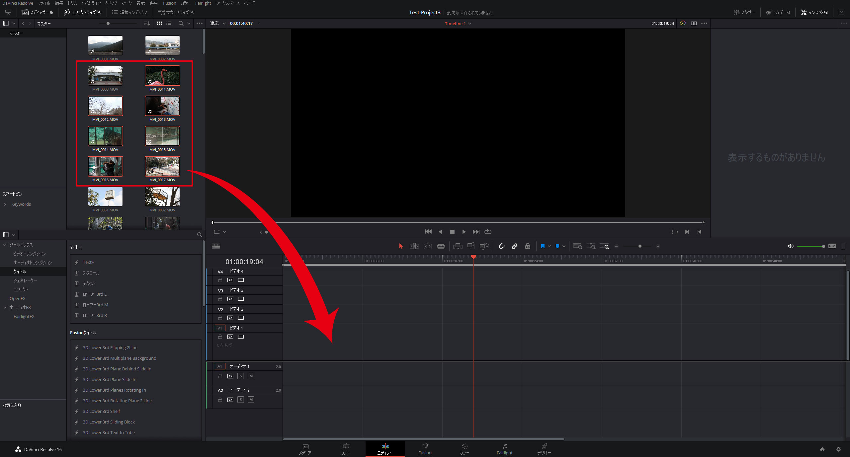850x457 pixels.
Task: Click the position lock icon in timeline toolbar
Action: (528, 246)
